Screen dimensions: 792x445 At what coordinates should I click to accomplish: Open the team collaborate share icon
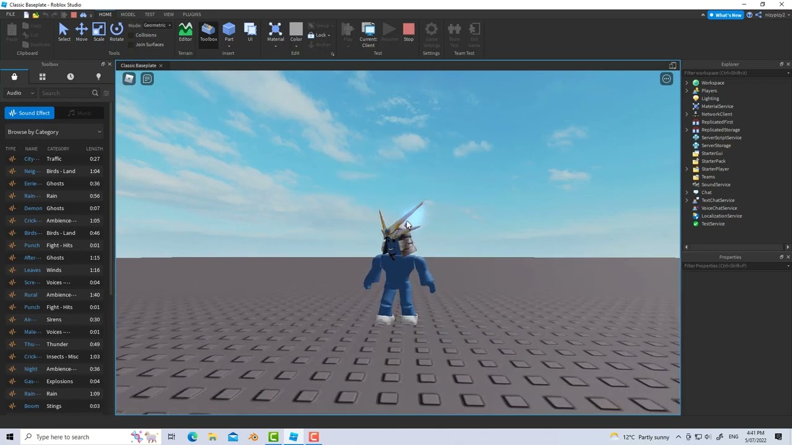[x=759, y=15]
